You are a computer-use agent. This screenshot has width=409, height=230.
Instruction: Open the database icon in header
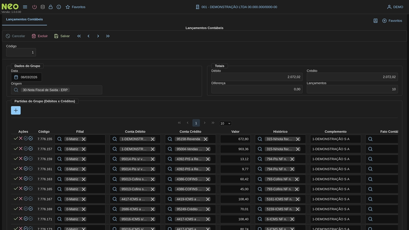[42, 7]
